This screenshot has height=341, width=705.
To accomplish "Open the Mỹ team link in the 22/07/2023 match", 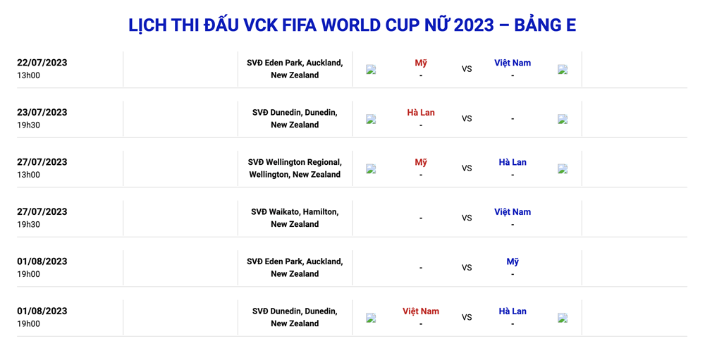I will (x=421, y=63).
